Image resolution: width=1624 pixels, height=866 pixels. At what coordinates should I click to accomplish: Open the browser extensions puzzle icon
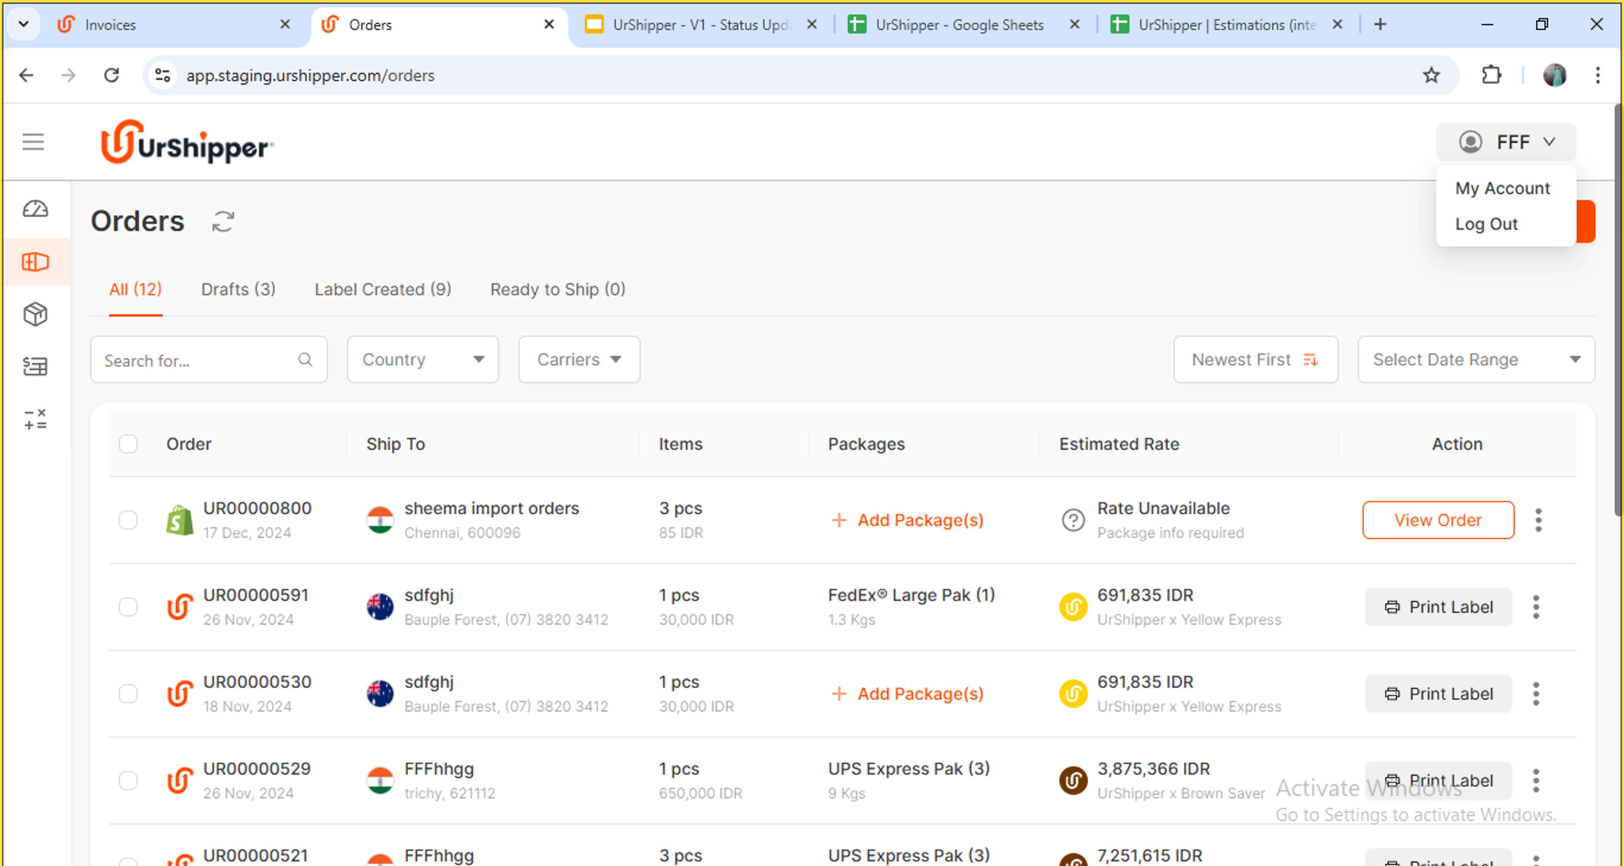tap(1491, 75)
